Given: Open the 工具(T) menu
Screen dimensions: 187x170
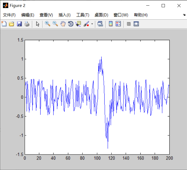Looking at the screenshot, I should click(x=83, y=15).
